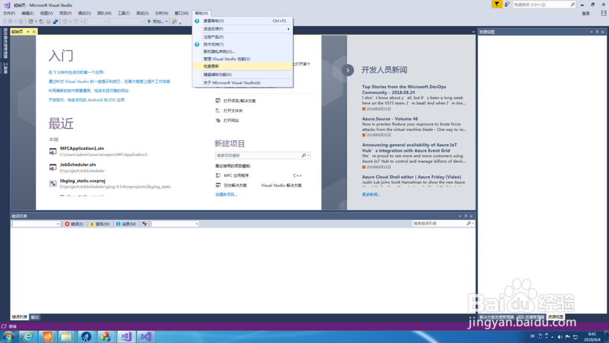Click the navigate backward toolbar icon
This screenshot has height=343, width=609.
[x=10, y=21]
